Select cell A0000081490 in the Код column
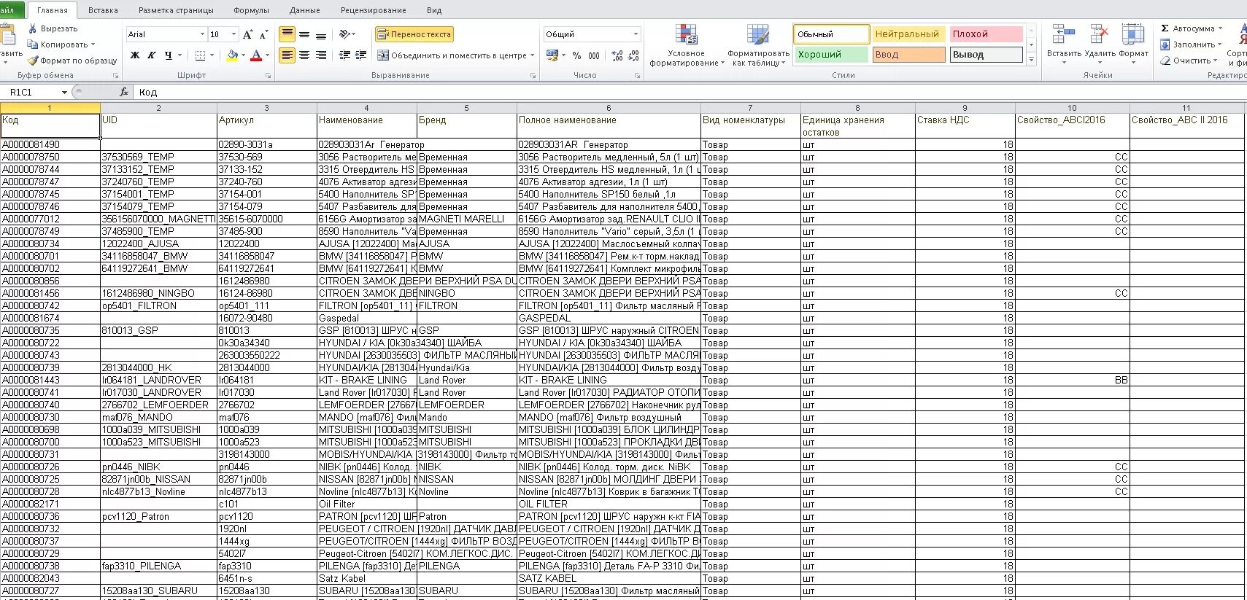 (x=50, y=144)
